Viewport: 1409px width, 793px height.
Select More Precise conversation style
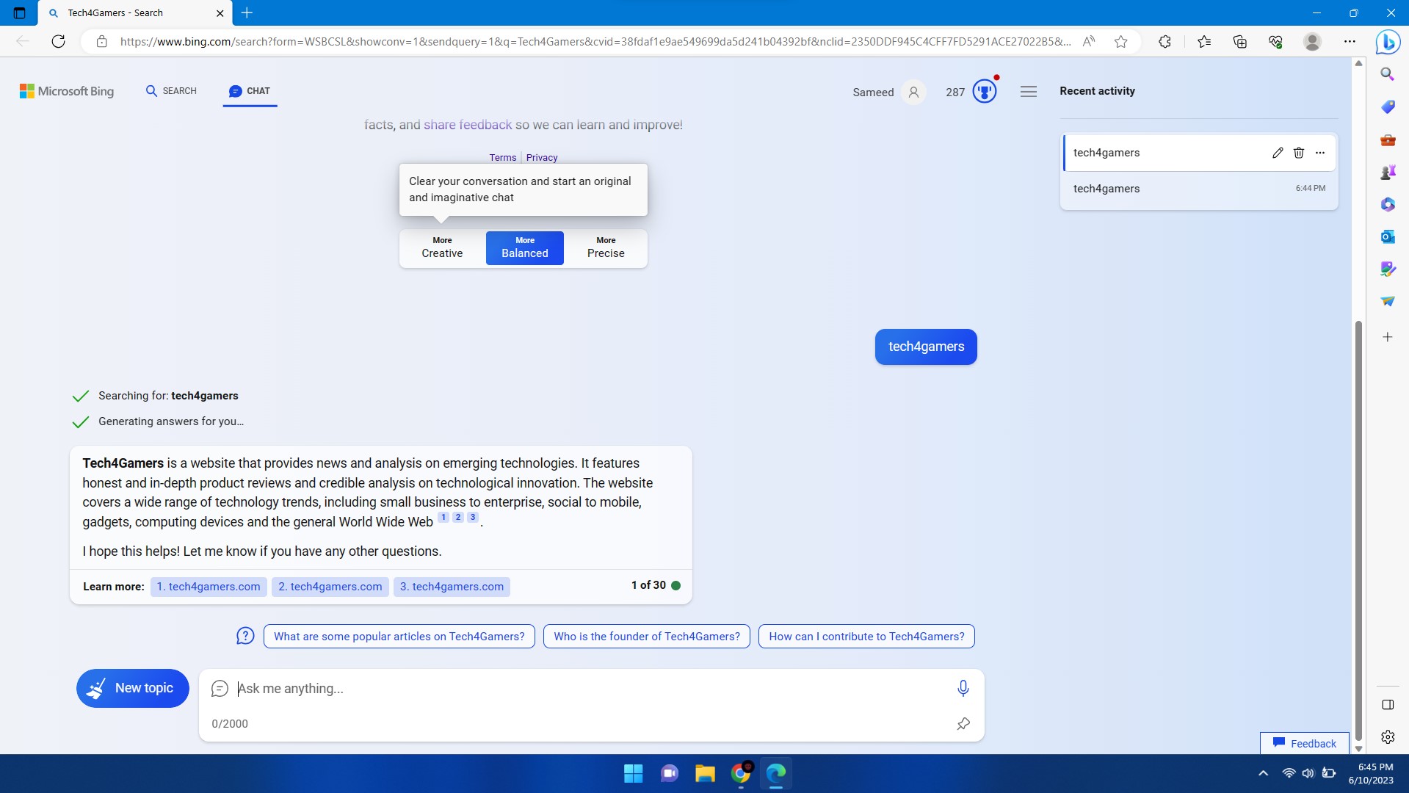[x=606, y=247]
